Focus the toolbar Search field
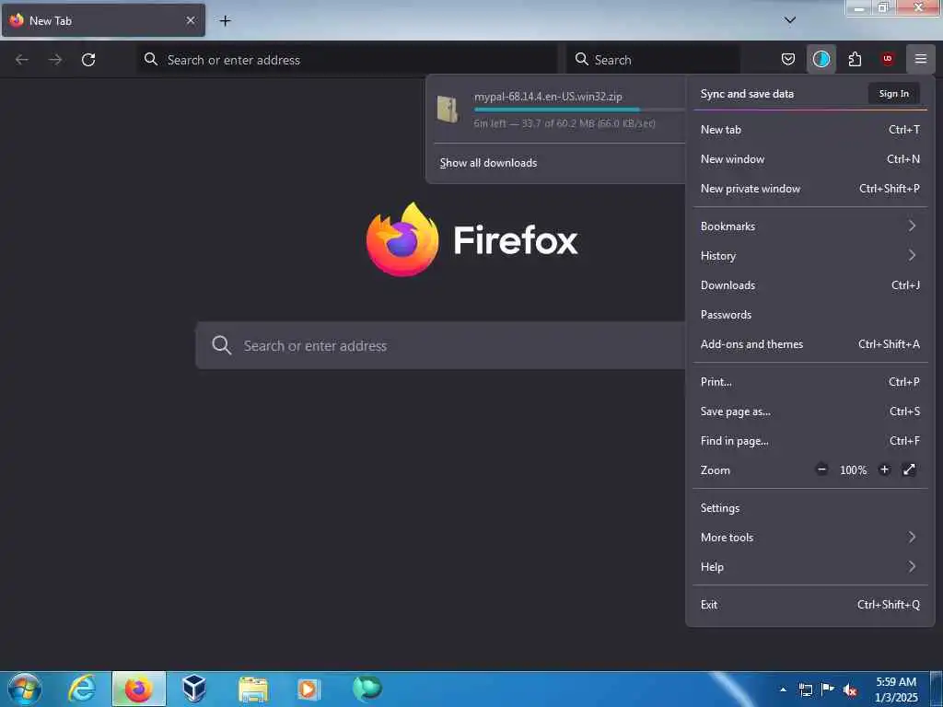This screenshot has height=707, width=943. (654, 60)
